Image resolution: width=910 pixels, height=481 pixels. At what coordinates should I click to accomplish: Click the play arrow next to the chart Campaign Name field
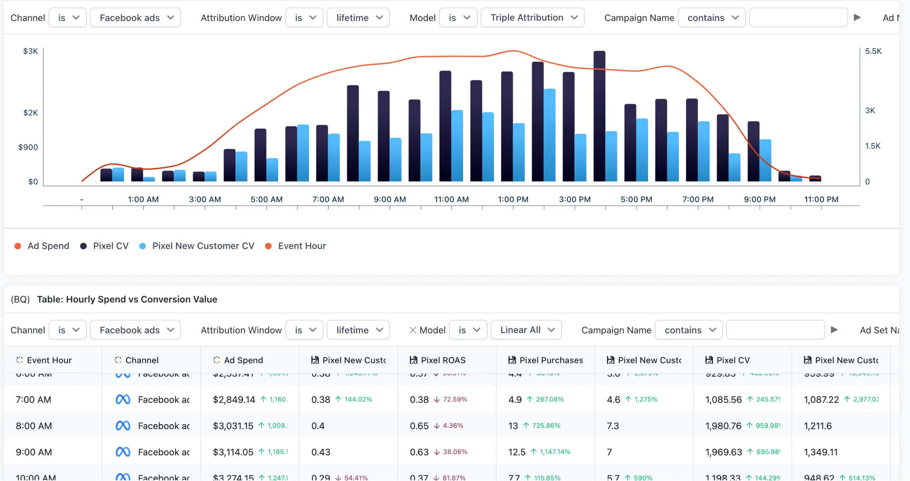click(x=857, y=18)
